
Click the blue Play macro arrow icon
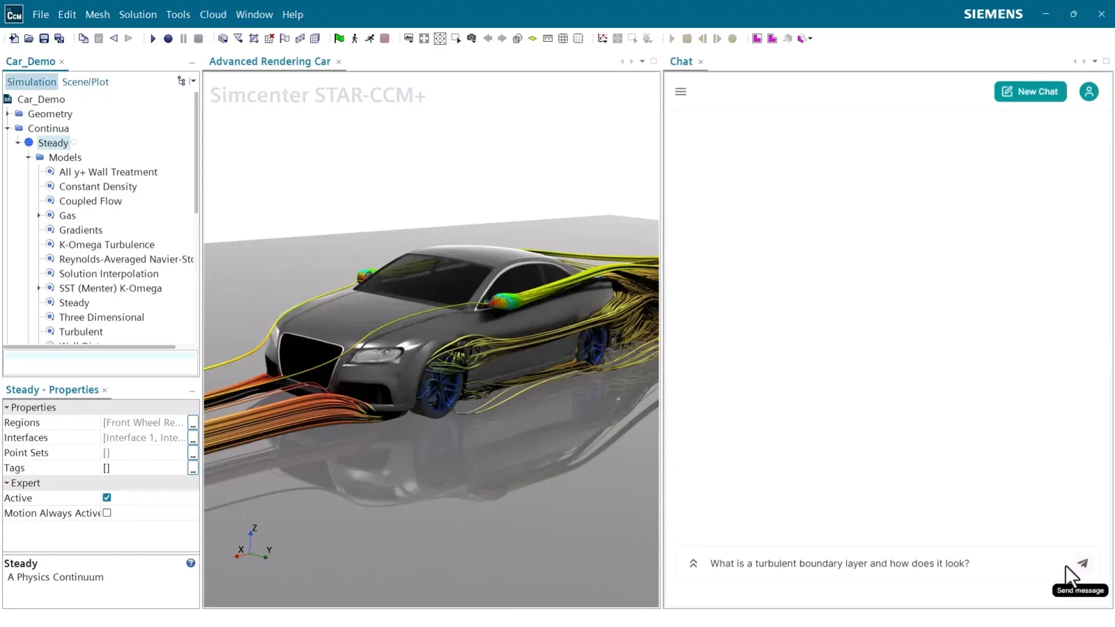153,38
